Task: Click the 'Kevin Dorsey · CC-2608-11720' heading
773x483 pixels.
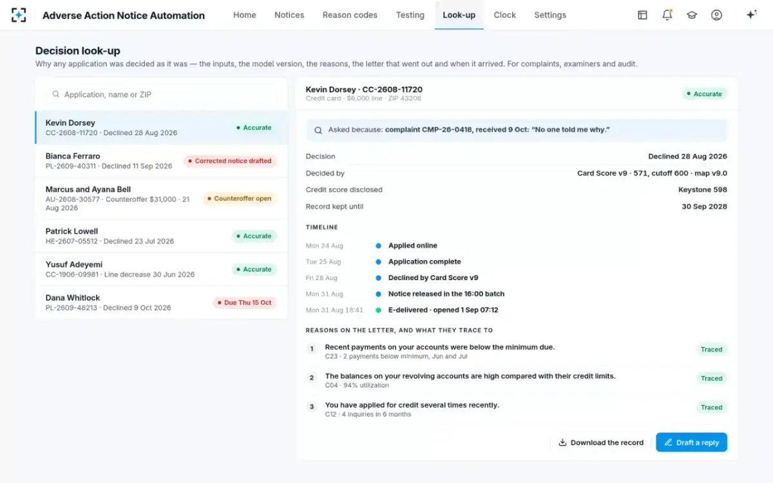Action: pos(364,90)
